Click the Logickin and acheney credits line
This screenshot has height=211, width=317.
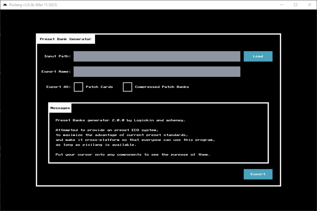point(120,120)
